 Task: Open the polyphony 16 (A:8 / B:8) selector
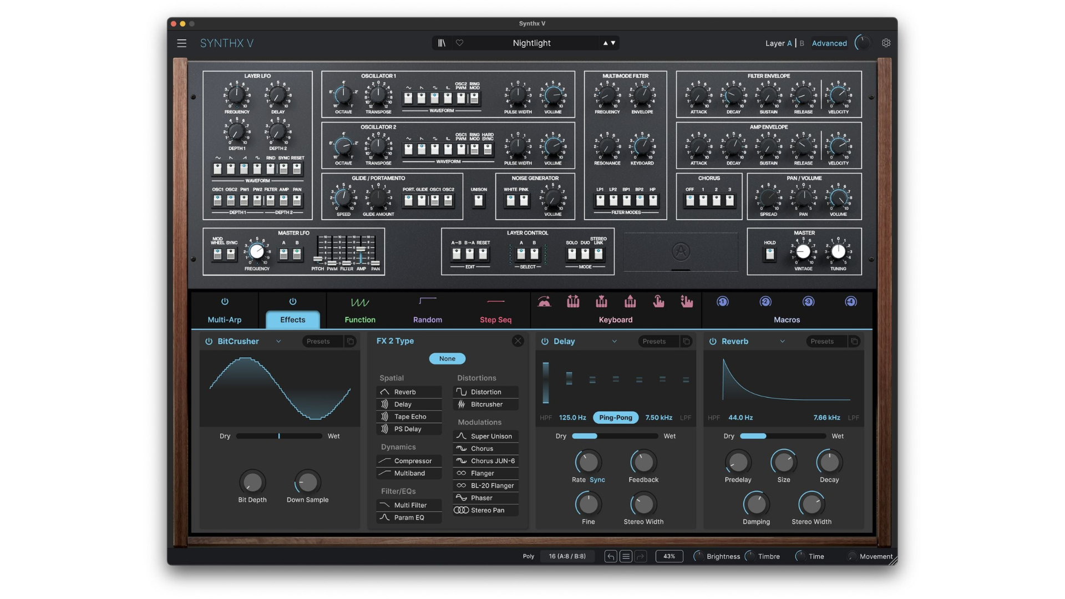point(567,556)
